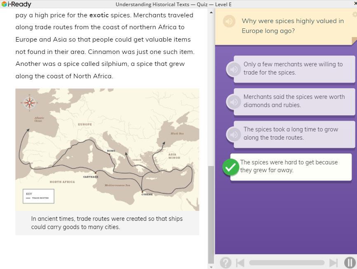The width and height of the screenshot is (357, 269).
Task: Go back with the previous arrow
Action: 240,262
